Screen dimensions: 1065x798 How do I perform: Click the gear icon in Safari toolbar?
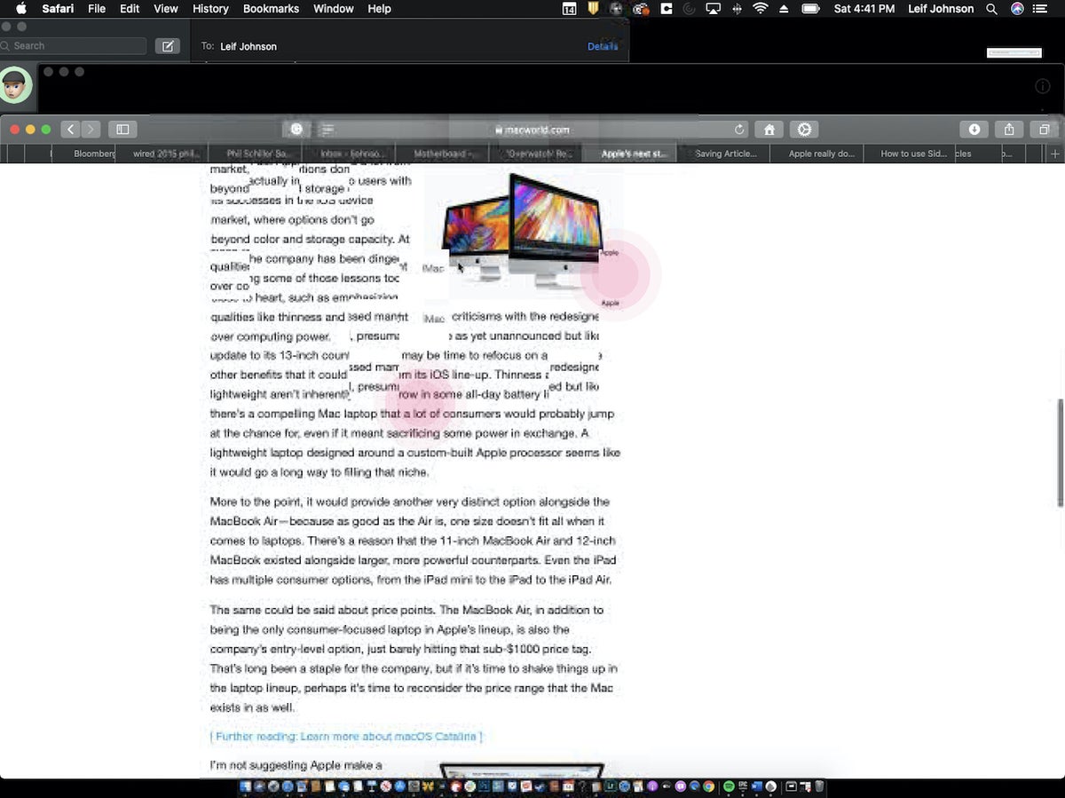click(804, 130)
